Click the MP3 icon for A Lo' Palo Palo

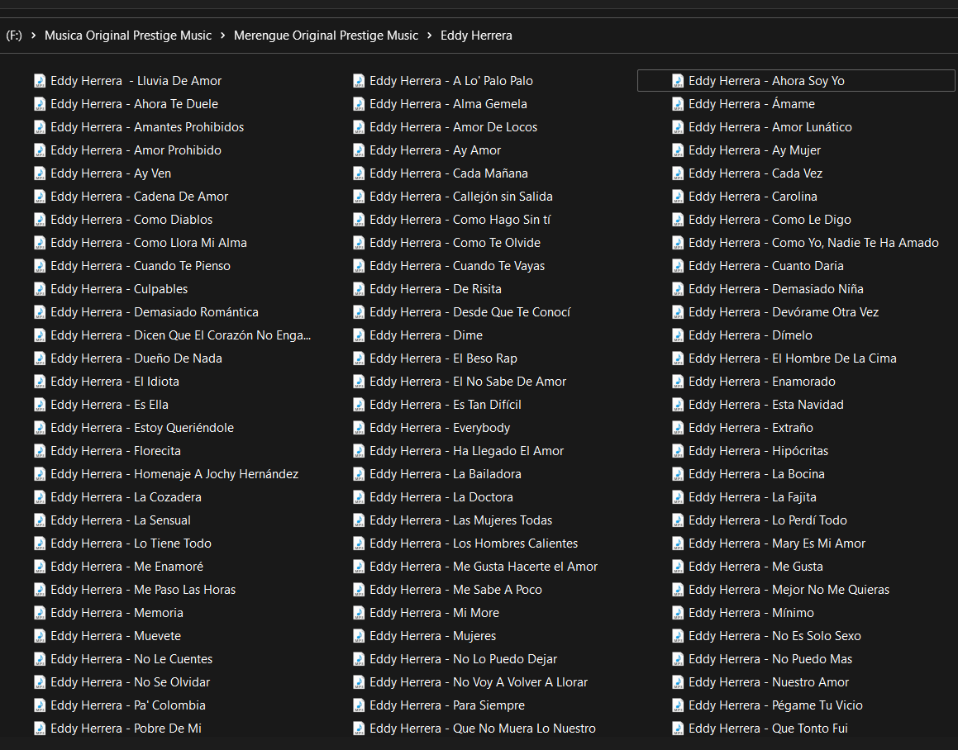pyautogui.click(x=359, y=81)
